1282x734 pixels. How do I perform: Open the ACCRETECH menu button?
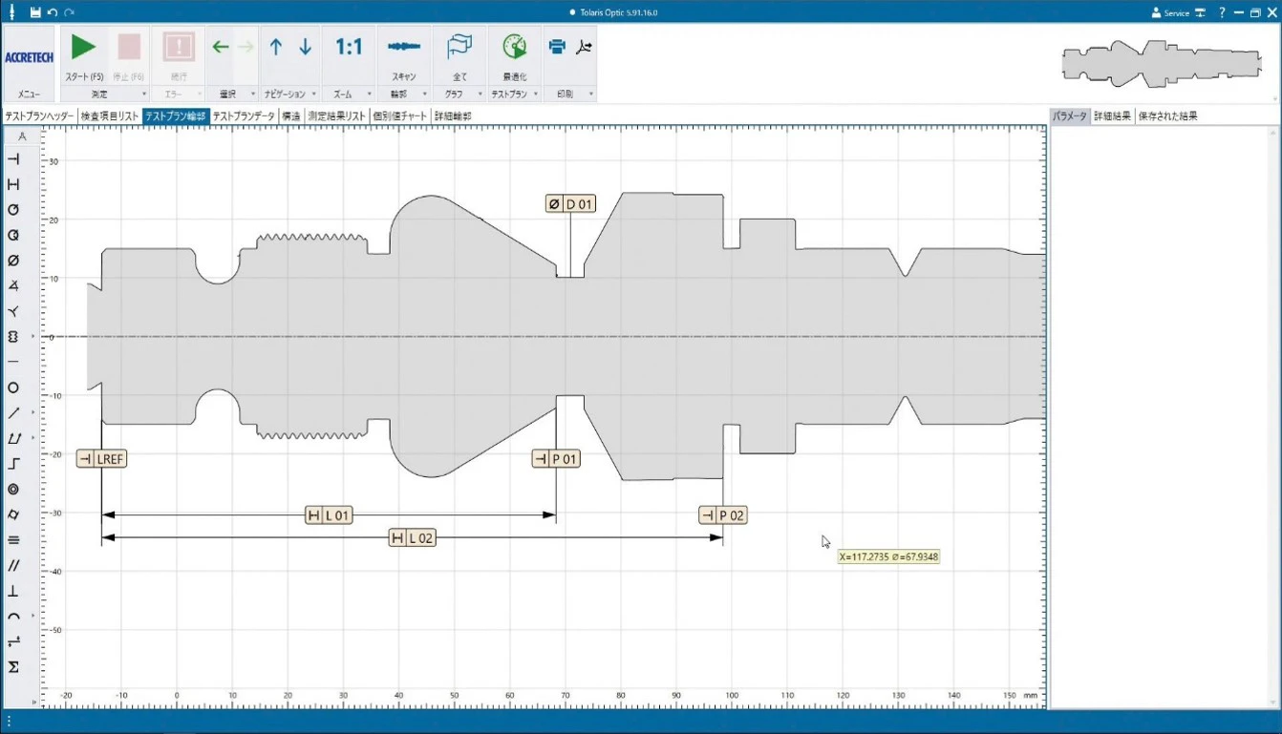pyautogui.click(x=29, y=64)
